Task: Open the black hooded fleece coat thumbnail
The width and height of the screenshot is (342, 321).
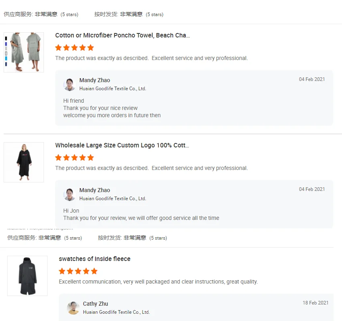Action: [x=27, y=276]
